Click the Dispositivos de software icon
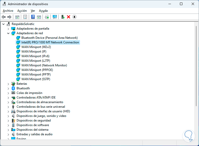199x146 pixels. point(13,125)
